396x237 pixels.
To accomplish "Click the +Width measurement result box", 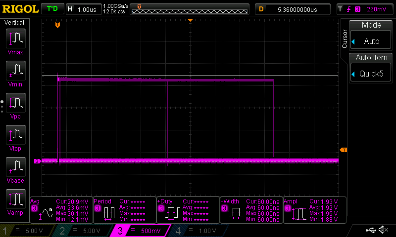I will [x=251, y=210].
